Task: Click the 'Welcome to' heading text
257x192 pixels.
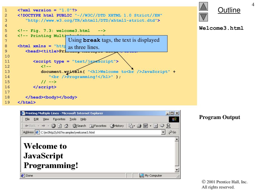Action: [x=45, y=146]
